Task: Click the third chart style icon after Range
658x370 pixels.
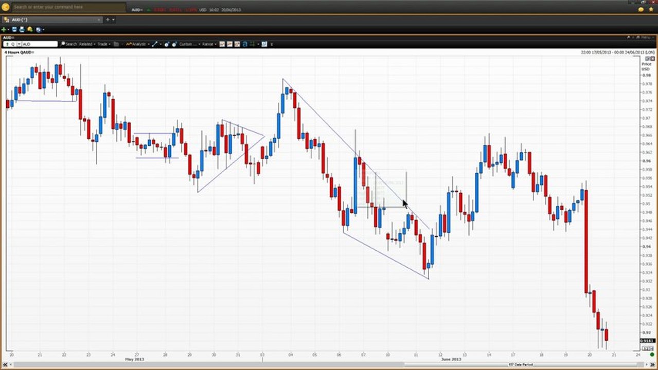Action: (x=237, y=44)
